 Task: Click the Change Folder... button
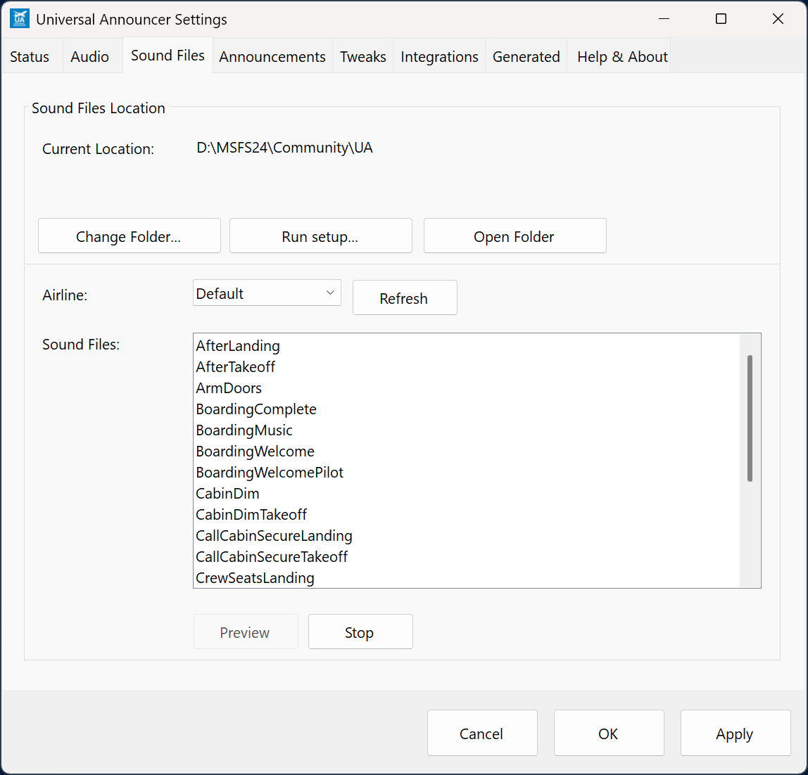(x=130, y=236)
